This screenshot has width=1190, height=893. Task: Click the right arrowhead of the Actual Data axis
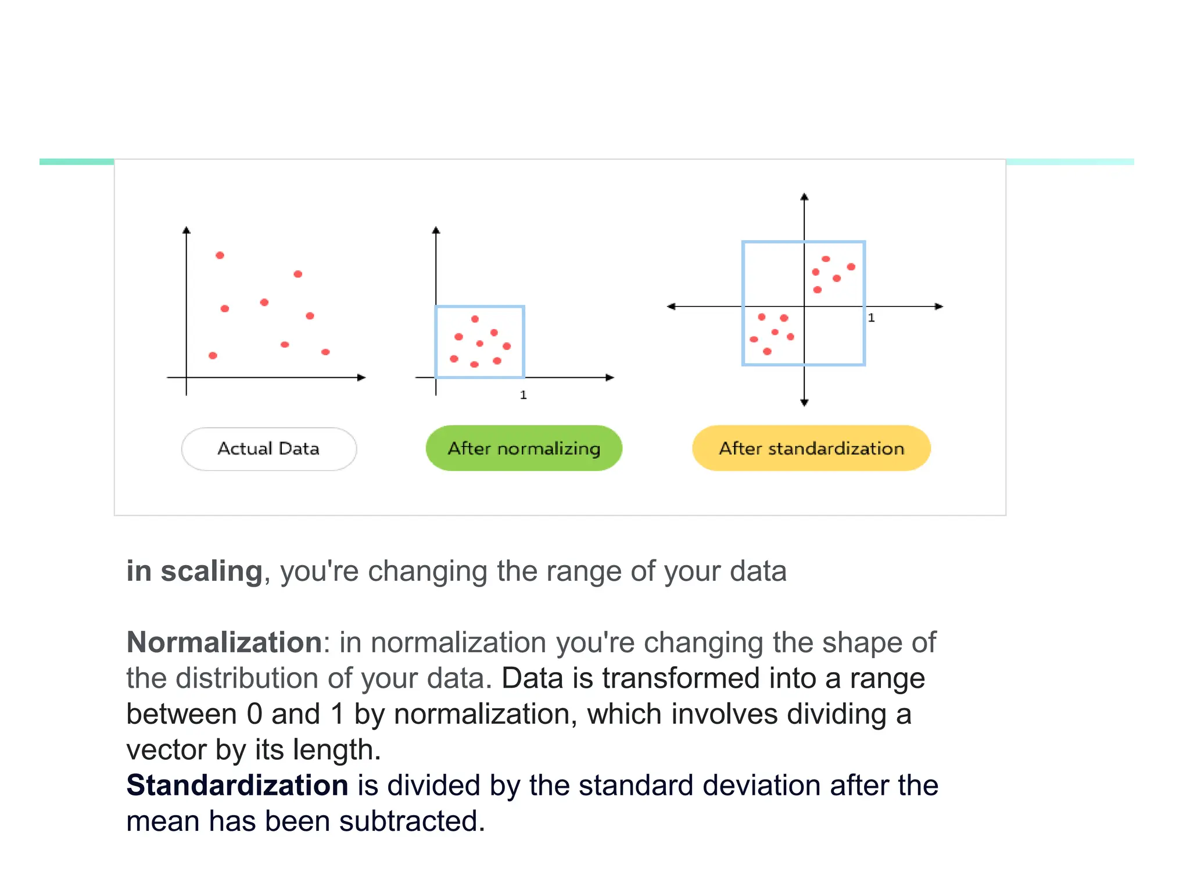point(361,378)
